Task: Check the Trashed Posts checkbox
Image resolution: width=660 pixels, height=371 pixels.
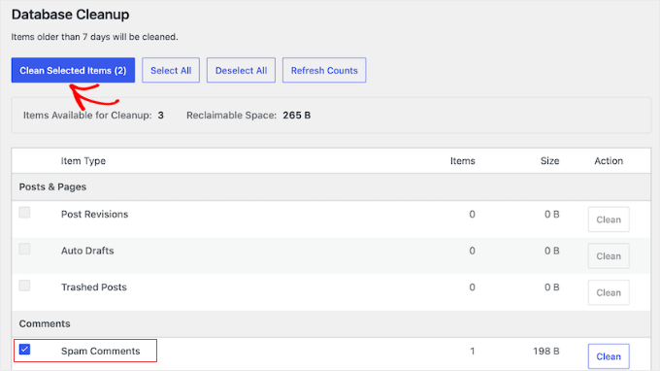Action: (x=24, y=286)
